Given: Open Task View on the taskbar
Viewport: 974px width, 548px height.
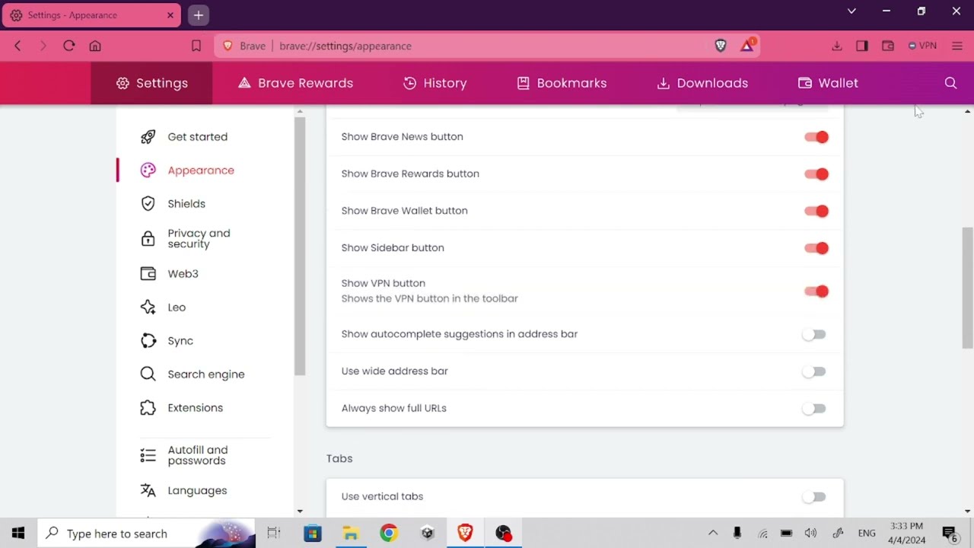Looking at the screenshot, I should coord(274,534).
